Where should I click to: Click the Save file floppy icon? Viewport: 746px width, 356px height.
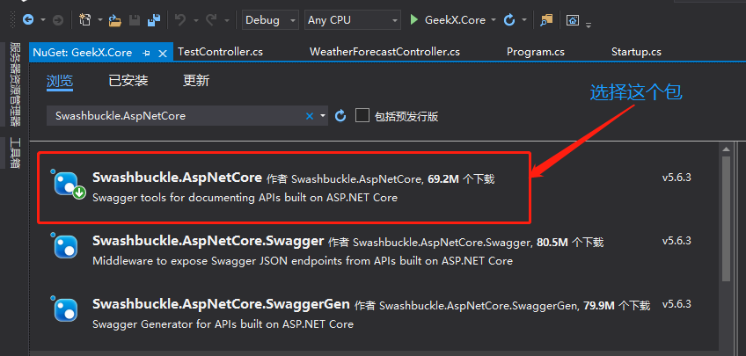click(135, 20)
